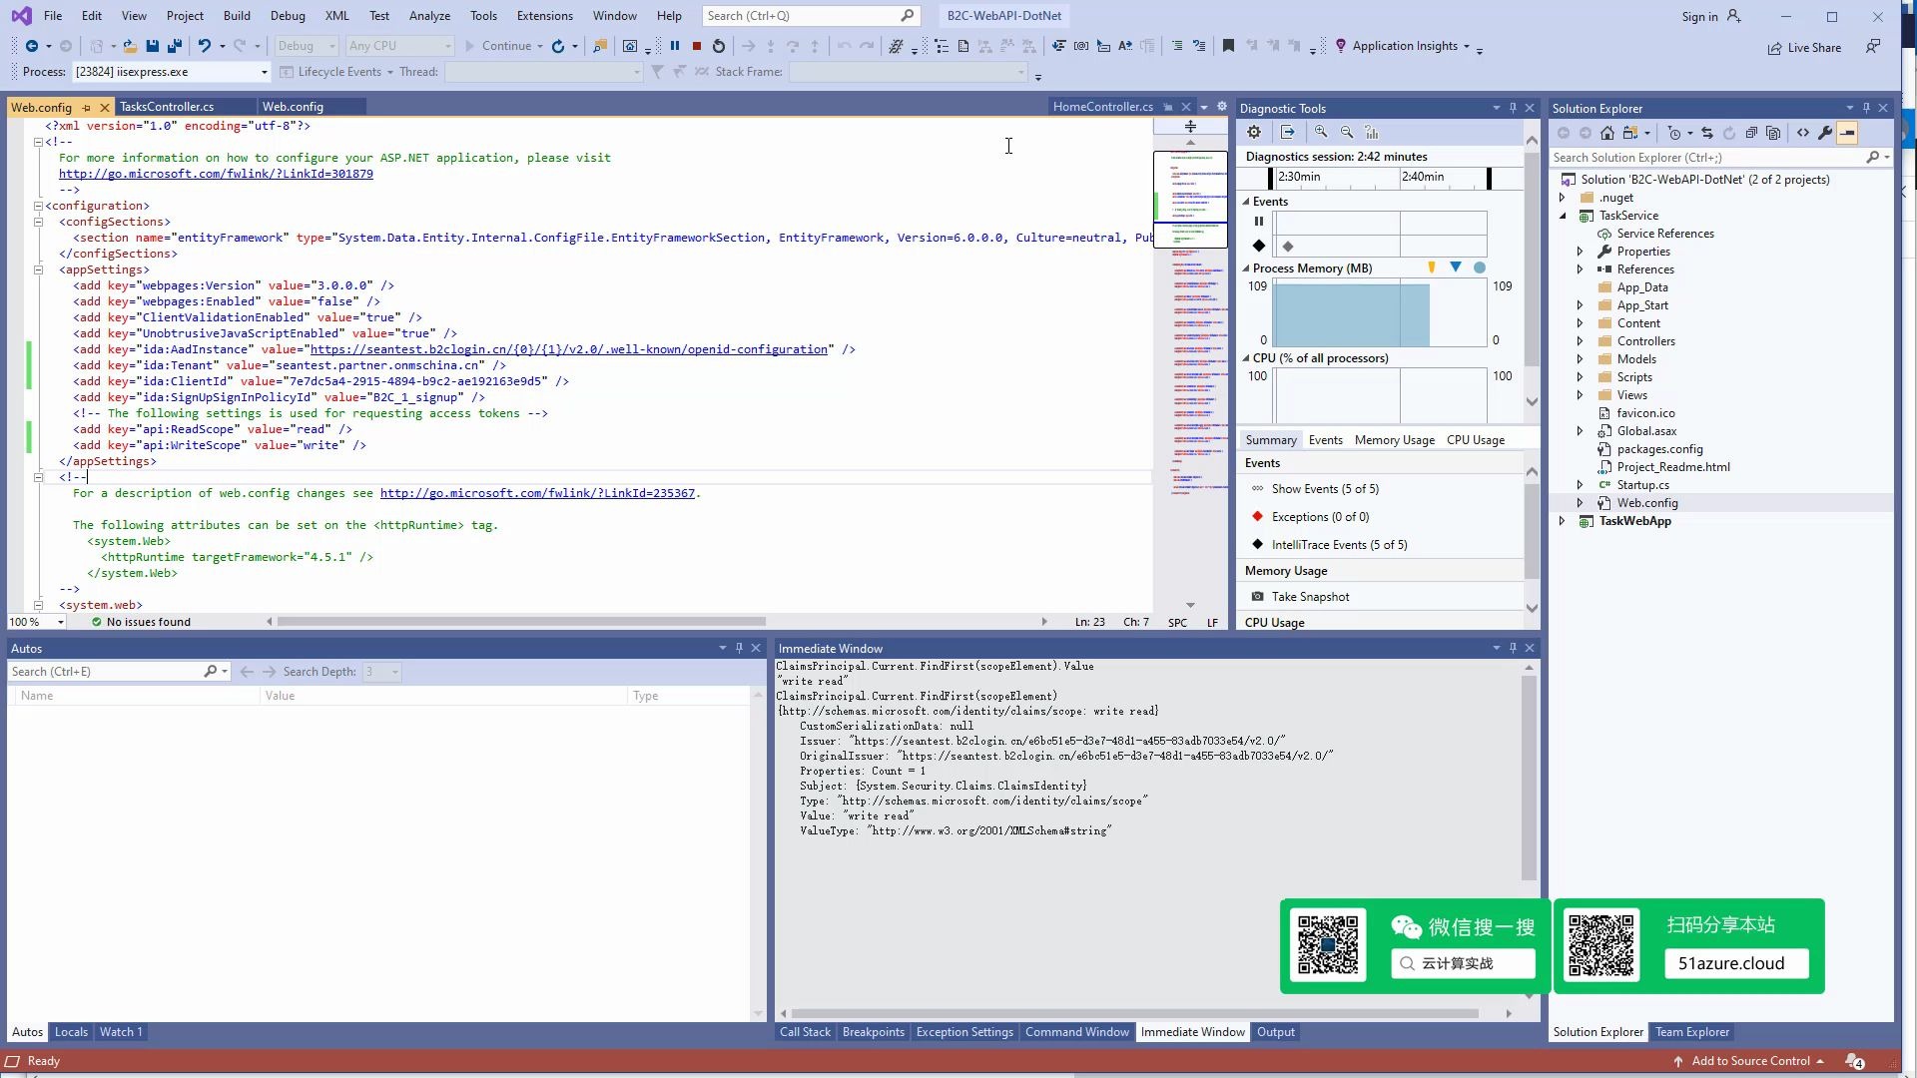The height and width of the screenshot is (1078, 1917).
Task: Click Take Snapshot link
Action: [x=1310, y=597]
